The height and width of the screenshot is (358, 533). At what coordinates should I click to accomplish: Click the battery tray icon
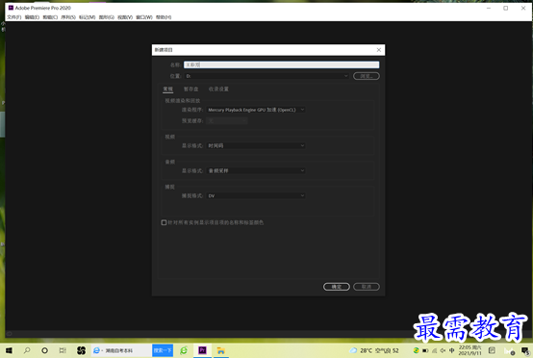(x=425, y=350)
